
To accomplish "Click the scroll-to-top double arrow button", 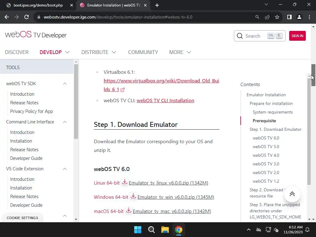I will pyautogui.click(x=292, y=194).
